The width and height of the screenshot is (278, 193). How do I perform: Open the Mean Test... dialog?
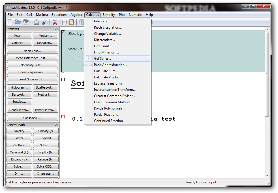[33, 51]
